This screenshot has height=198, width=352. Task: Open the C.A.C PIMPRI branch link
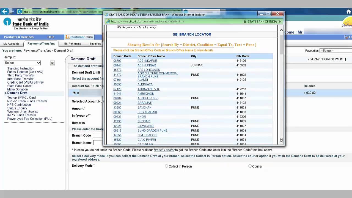click(x=147, y=140)
